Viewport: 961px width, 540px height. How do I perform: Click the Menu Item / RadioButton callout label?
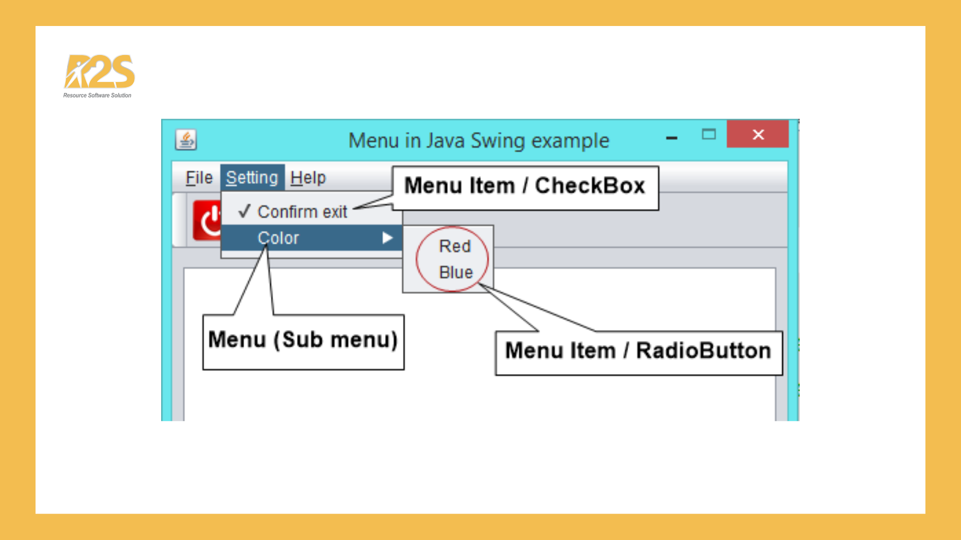(x=638, y=351)
